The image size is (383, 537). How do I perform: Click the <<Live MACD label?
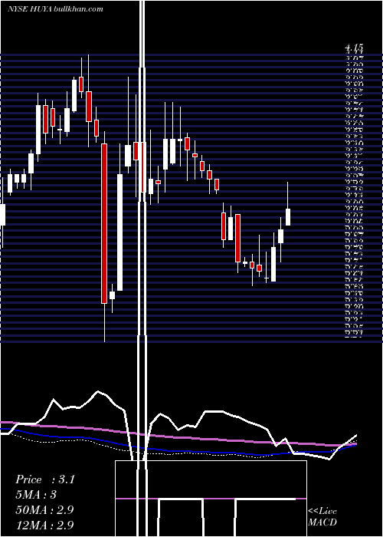pos(322,517)
